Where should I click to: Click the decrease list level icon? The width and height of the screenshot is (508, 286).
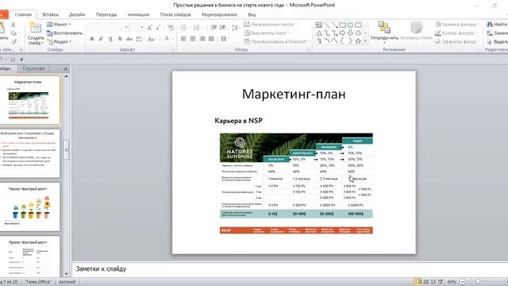[214, 28]
